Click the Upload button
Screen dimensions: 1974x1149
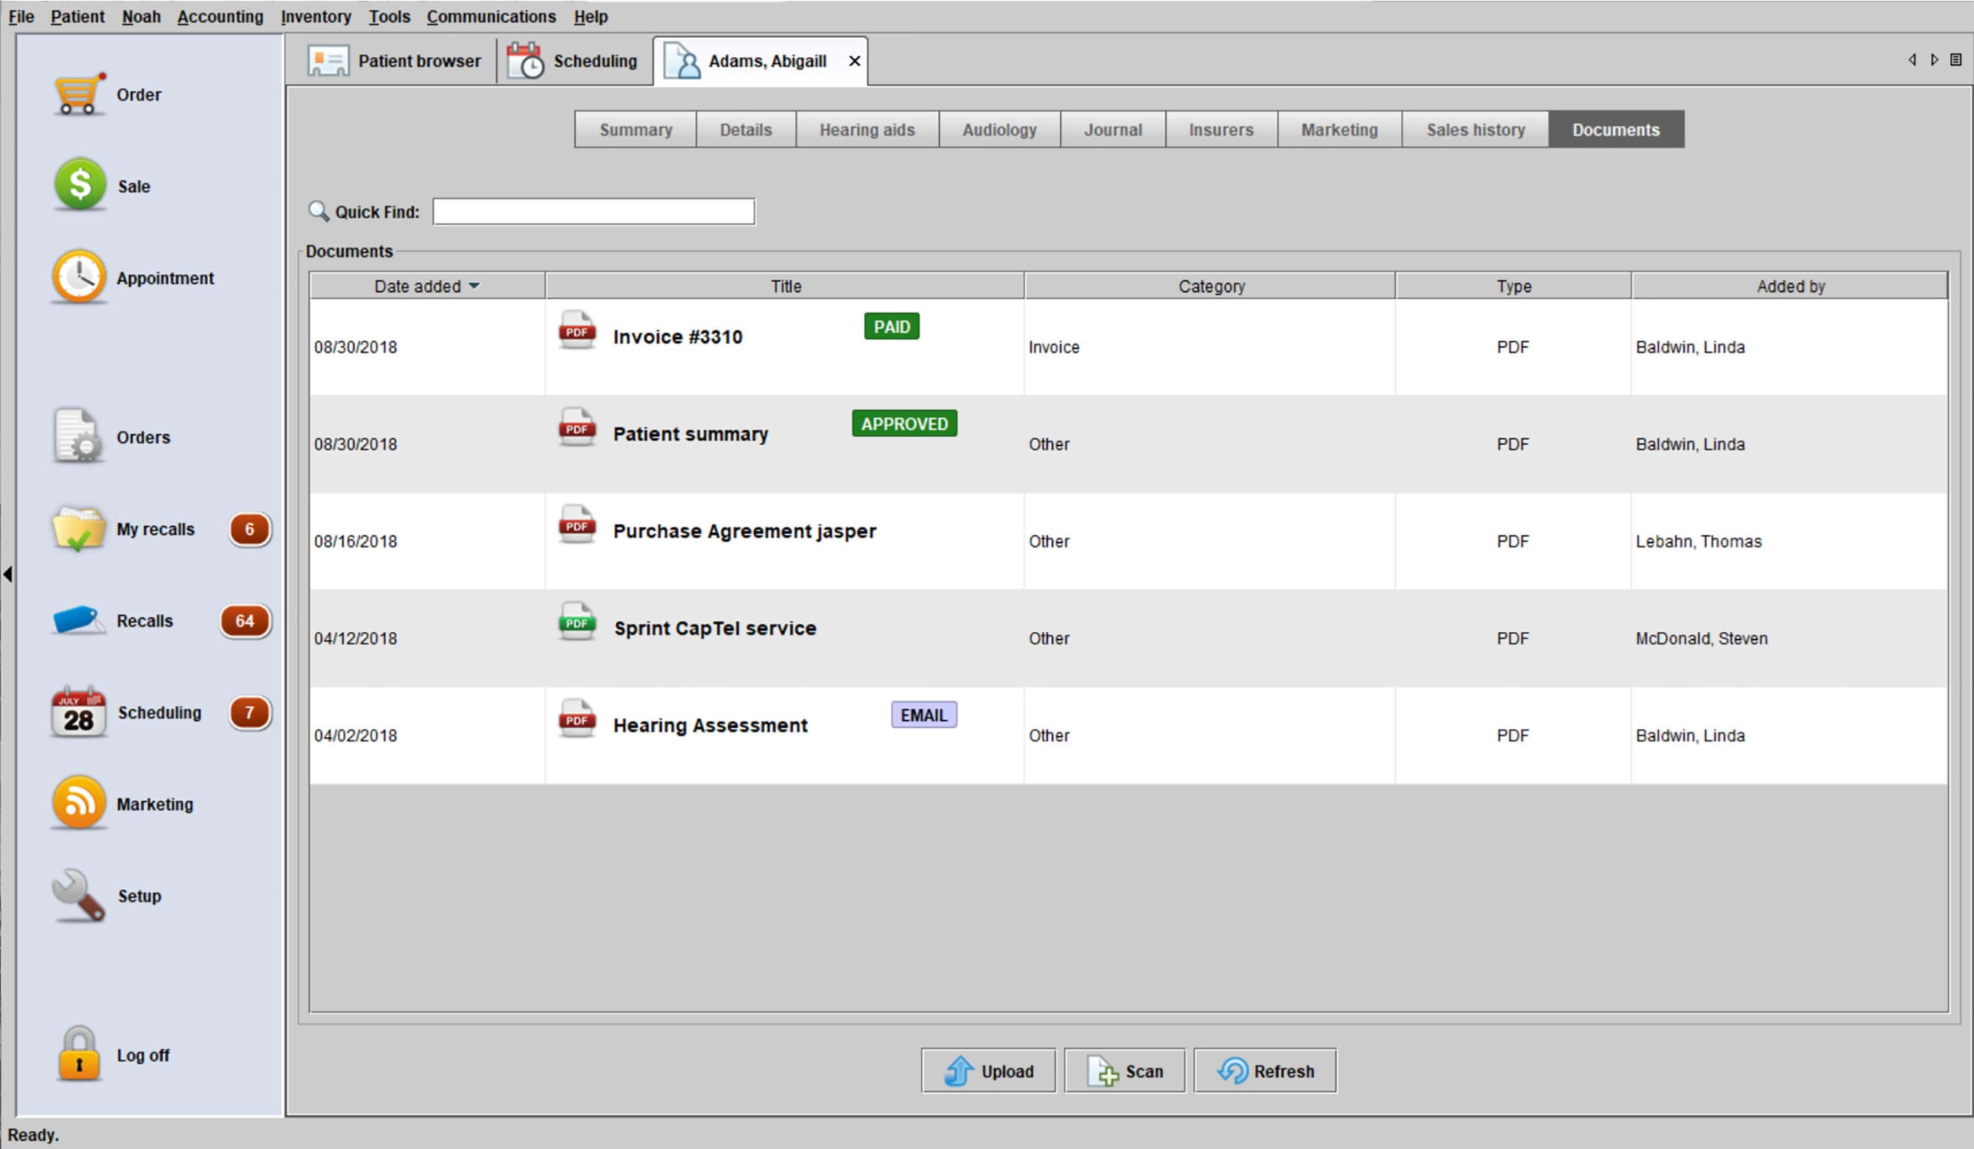[989, 1071]
